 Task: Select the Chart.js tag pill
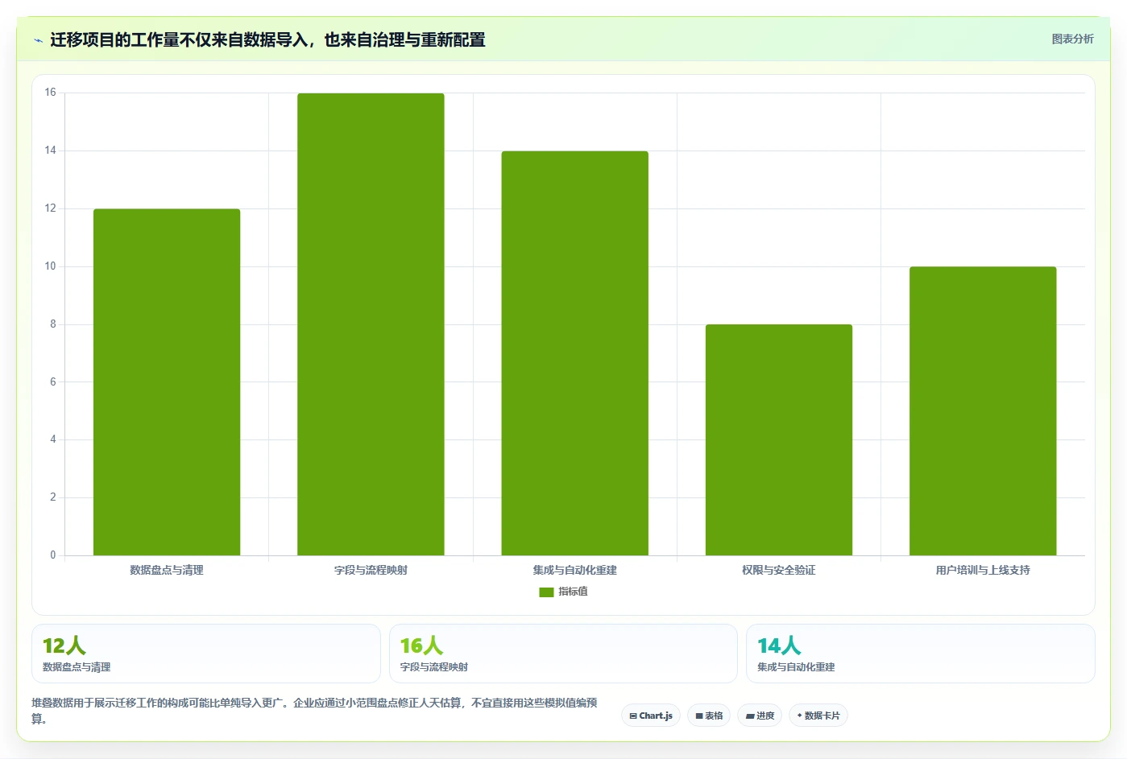[651, 716]
